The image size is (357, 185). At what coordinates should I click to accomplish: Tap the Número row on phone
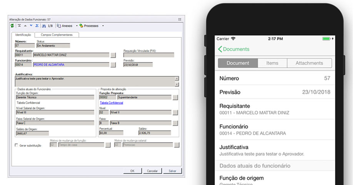(275, 78)
